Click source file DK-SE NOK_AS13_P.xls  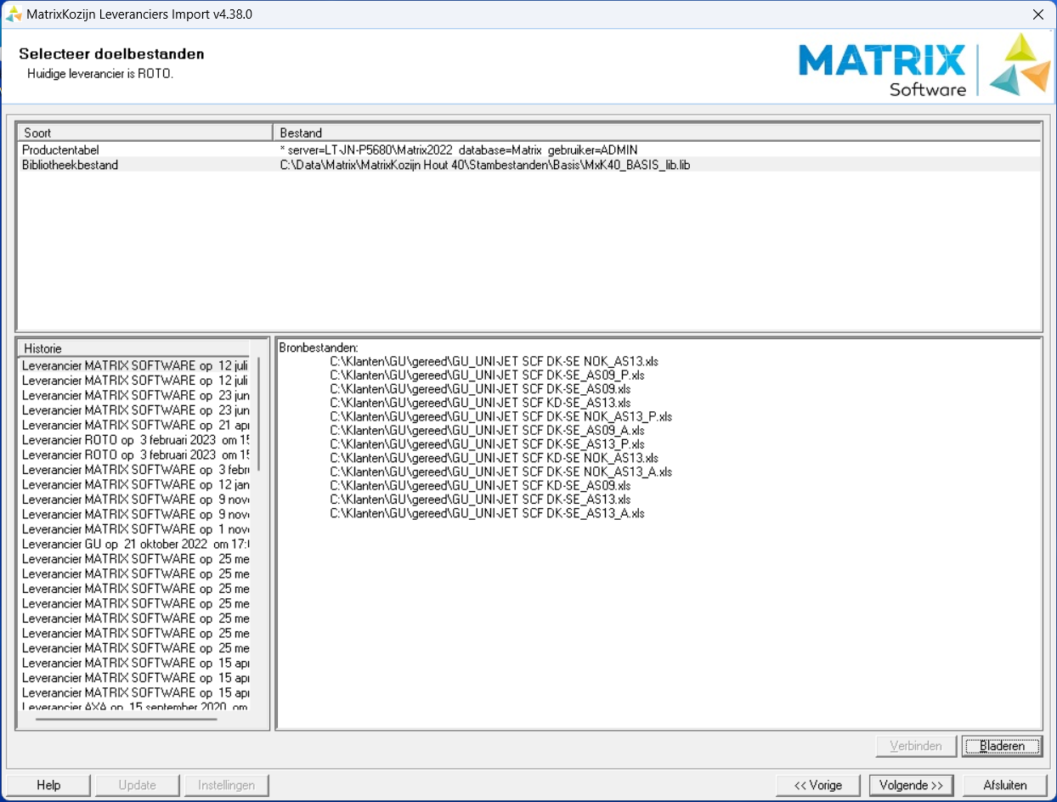point(500,416)
